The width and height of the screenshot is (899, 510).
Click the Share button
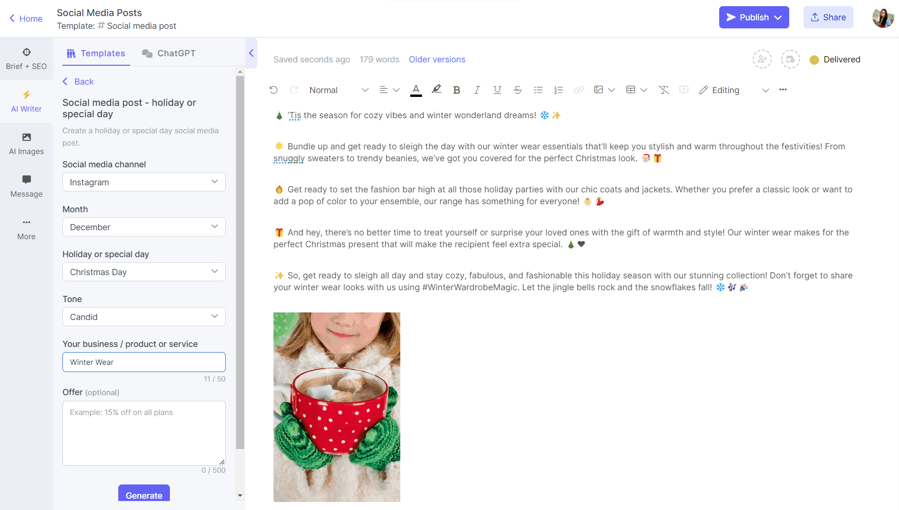point(828,17)
